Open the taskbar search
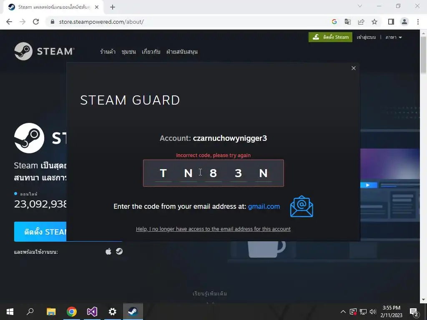This screenshot has height=320, width=427. coord(30,312)
